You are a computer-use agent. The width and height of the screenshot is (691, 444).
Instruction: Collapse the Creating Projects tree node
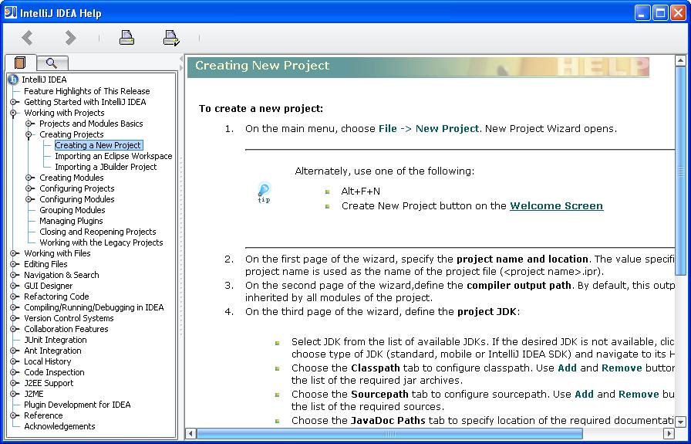(29, 134)
